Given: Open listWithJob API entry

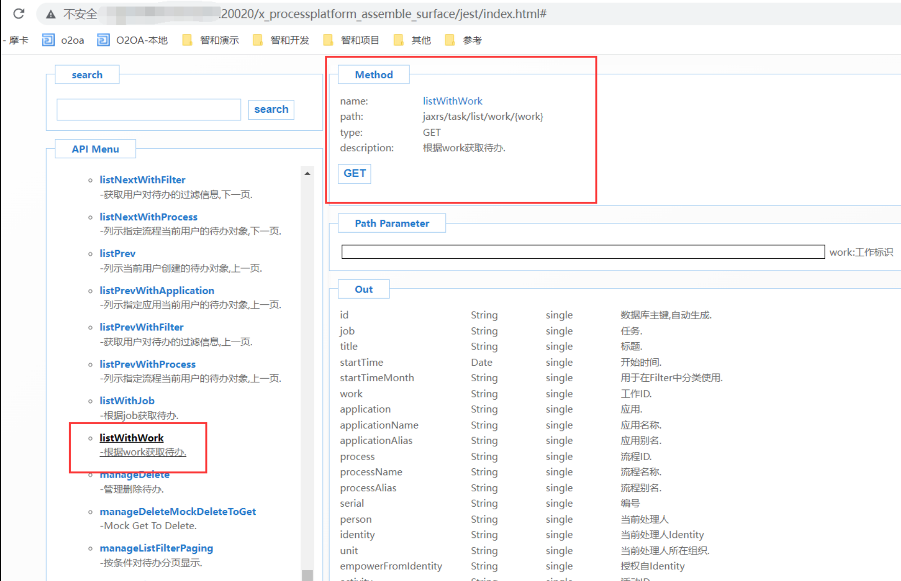Looking at the screenshot, I should coord(127,401).
